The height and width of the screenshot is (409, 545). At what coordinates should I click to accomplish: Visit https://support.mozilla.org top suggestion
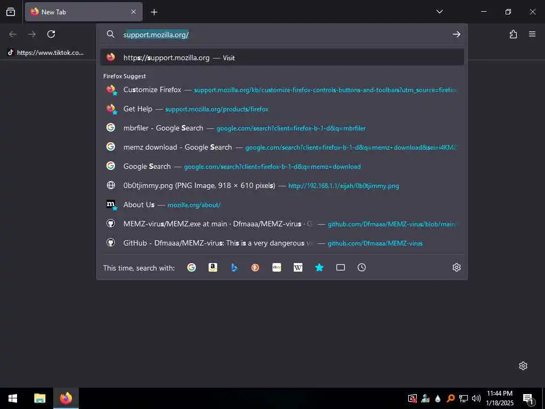tap(282, 58)
